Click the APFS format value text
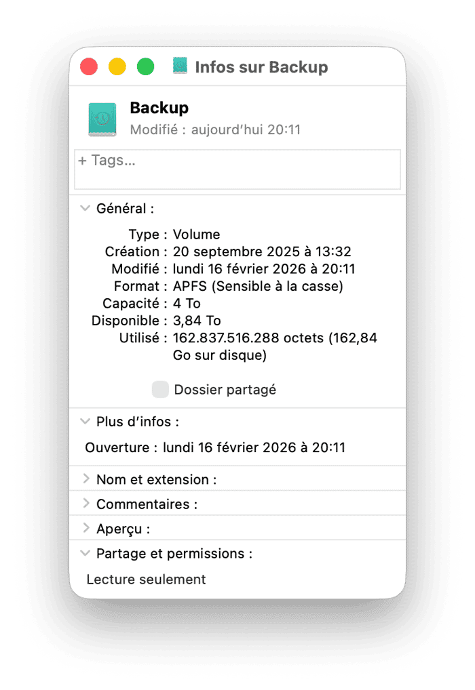The image size is (475, 690). (258, 286)
